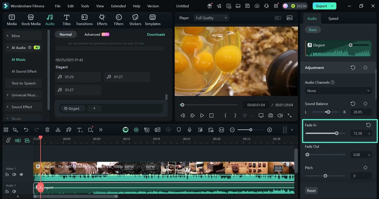Hide the Video 1 track with eye icon

(21, 174)
